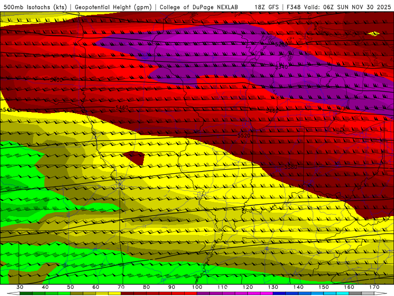Click the 'F348' forecast hour text
The height and width of the screenshot is (296, 394).
coord(294,7)
